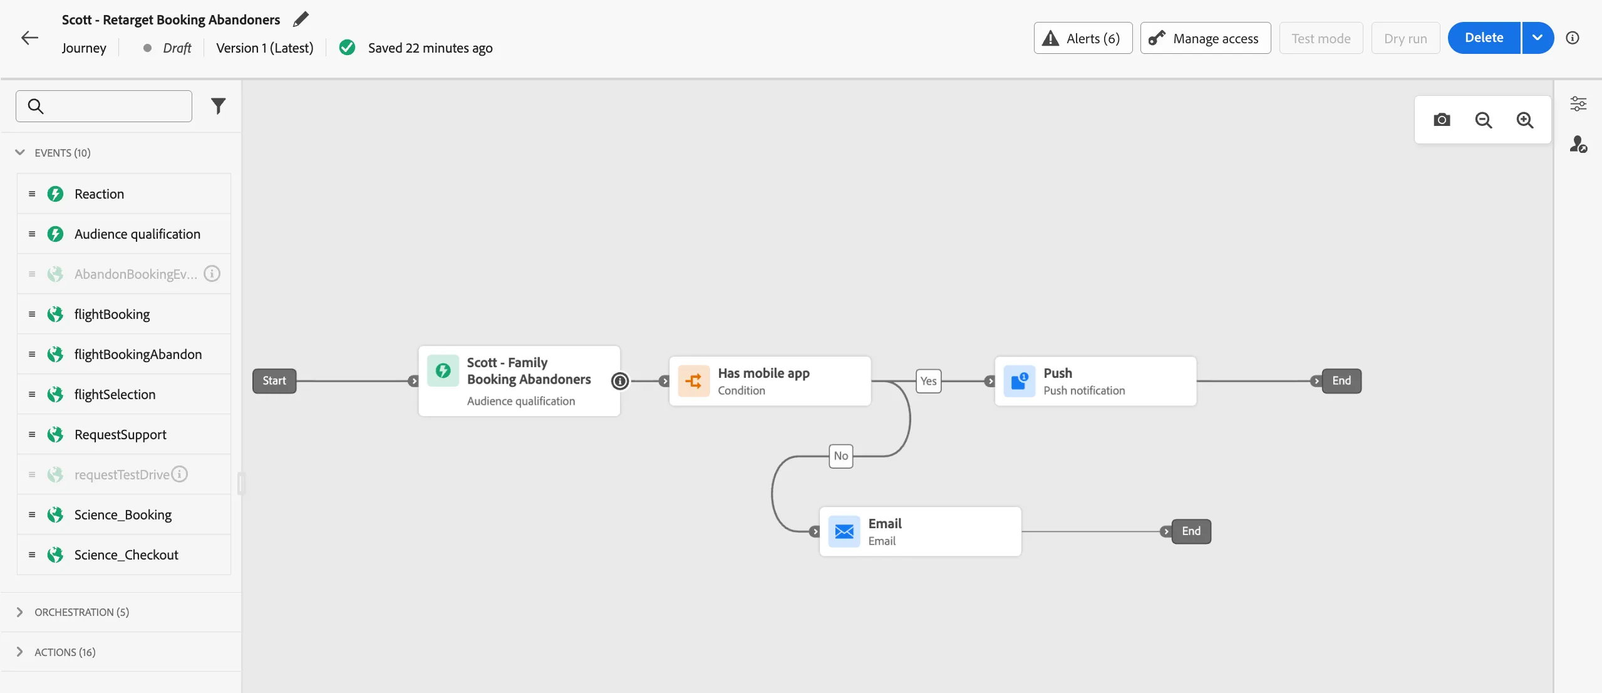Select flightBookingAbandon event in list
This screenshot has height=693, width=1602.
click(x=124, y=354)
